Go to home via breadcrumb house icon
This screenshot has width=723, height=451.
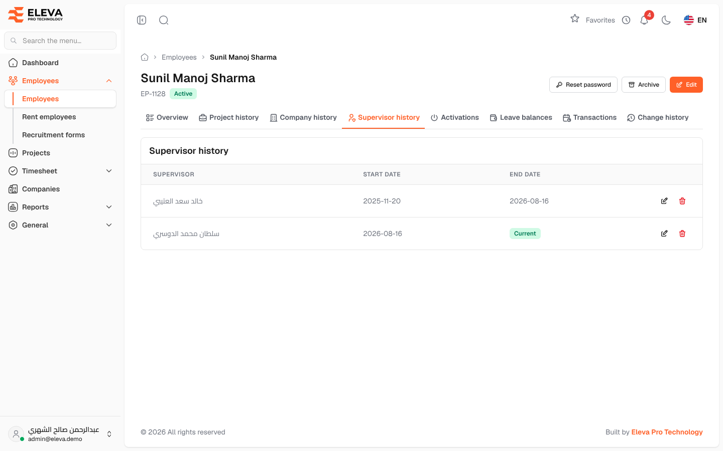145,57
